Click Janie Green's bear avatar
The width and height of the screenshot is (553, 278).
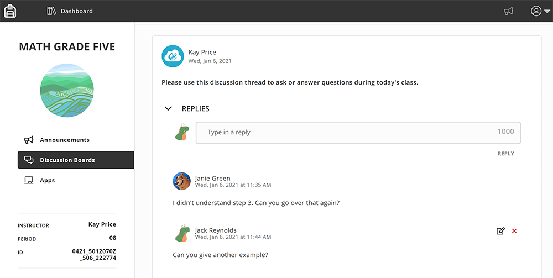[x=181, y=181]
